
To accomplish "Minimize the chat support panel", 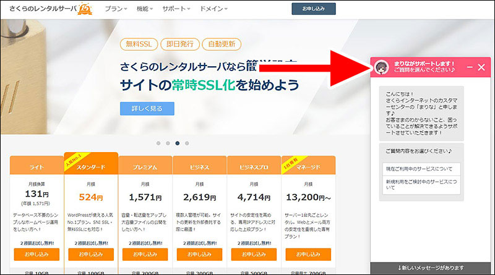I will (x=470, y=67).
